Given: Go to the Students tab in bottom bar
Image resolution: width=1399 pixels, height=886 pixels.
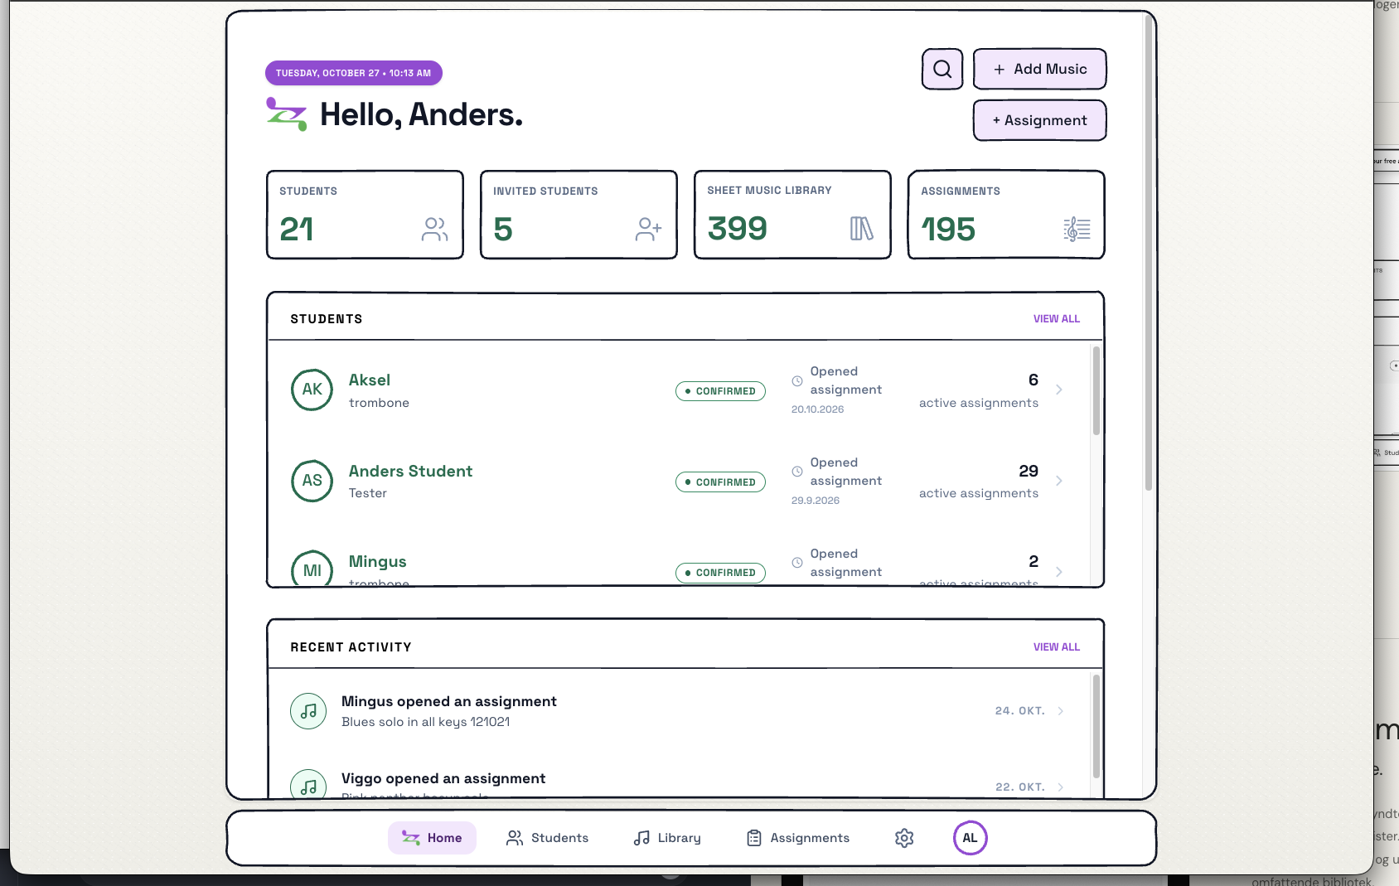Looking at the screenshot, I should point(547,838).
